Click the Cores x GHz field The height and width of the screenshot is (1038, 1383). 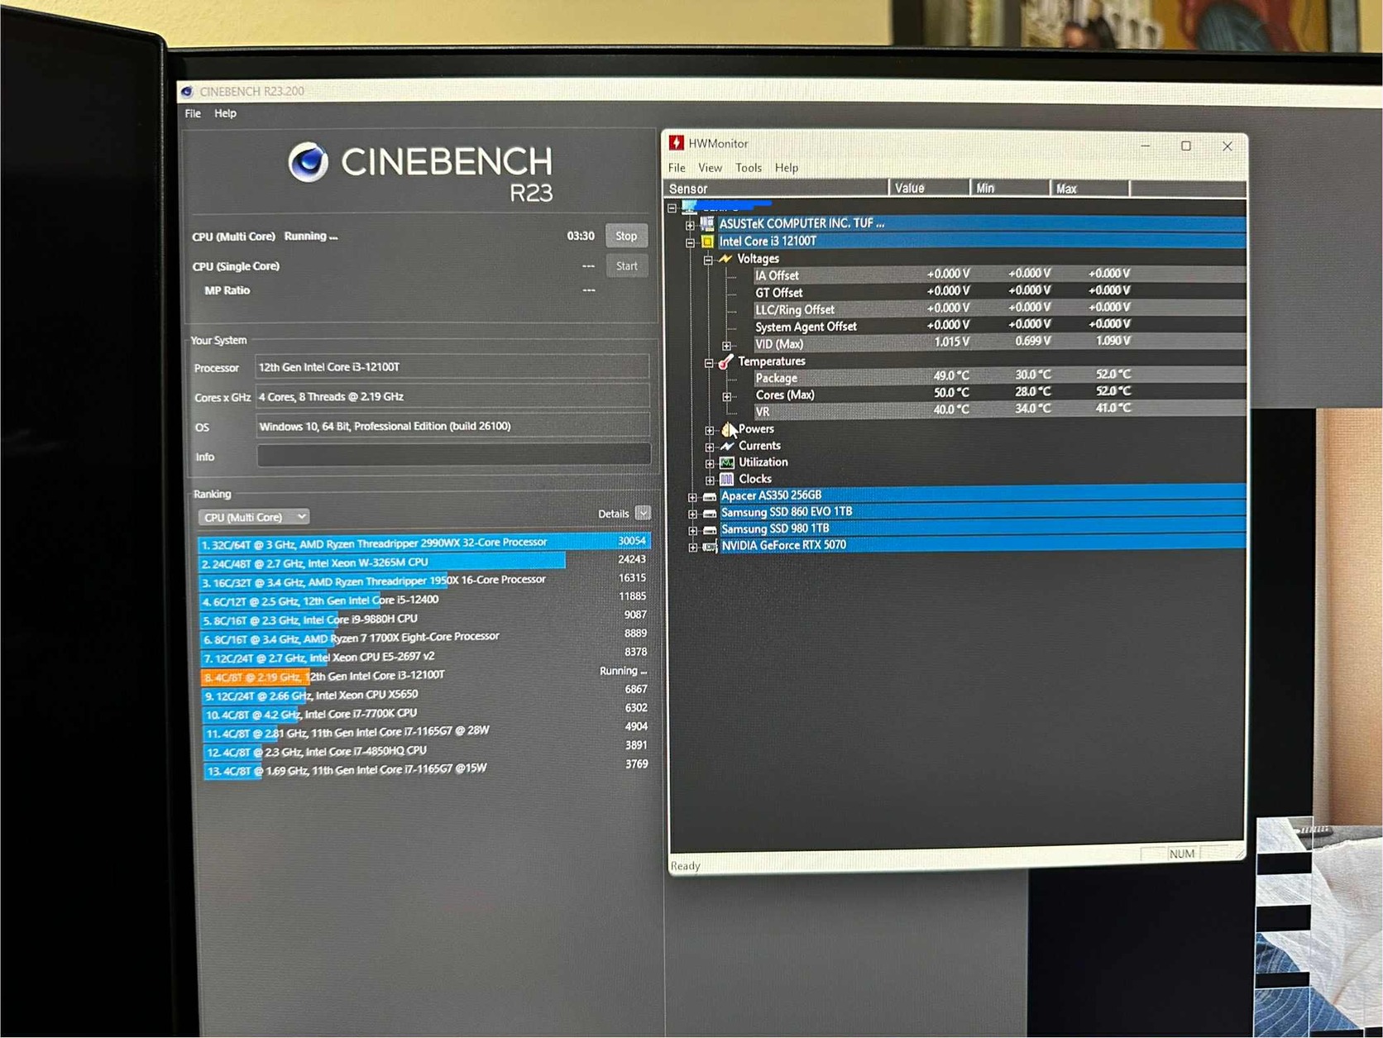[452, 396]
